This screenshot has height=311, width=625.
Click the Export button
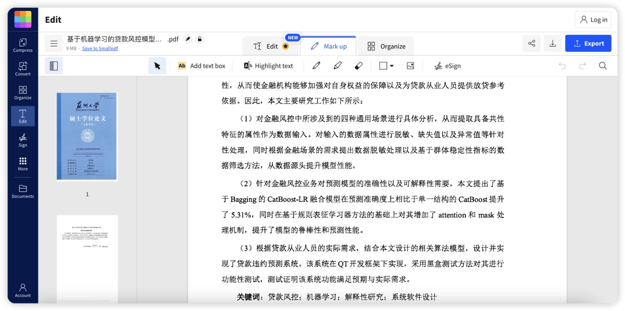[589, 44]
